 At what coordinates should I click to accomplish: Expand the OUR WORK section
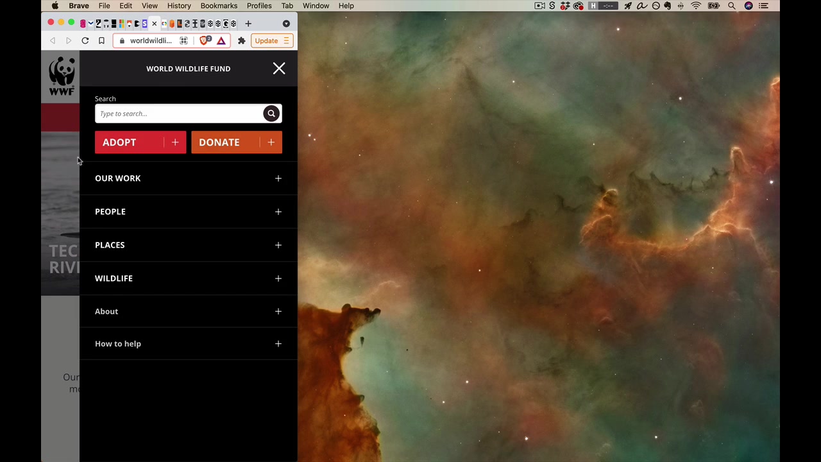189,178
